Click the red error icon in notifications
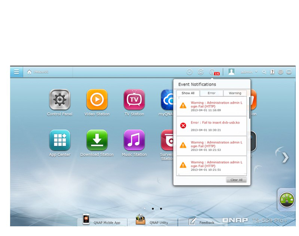299x236 pixels. tap(183, 125)
